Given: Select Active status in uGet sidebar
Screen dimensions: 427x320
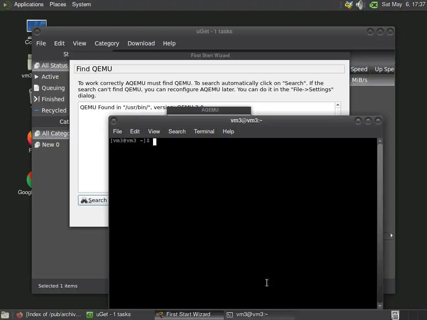Looking at the screenshot, I should tap(51, 77).
